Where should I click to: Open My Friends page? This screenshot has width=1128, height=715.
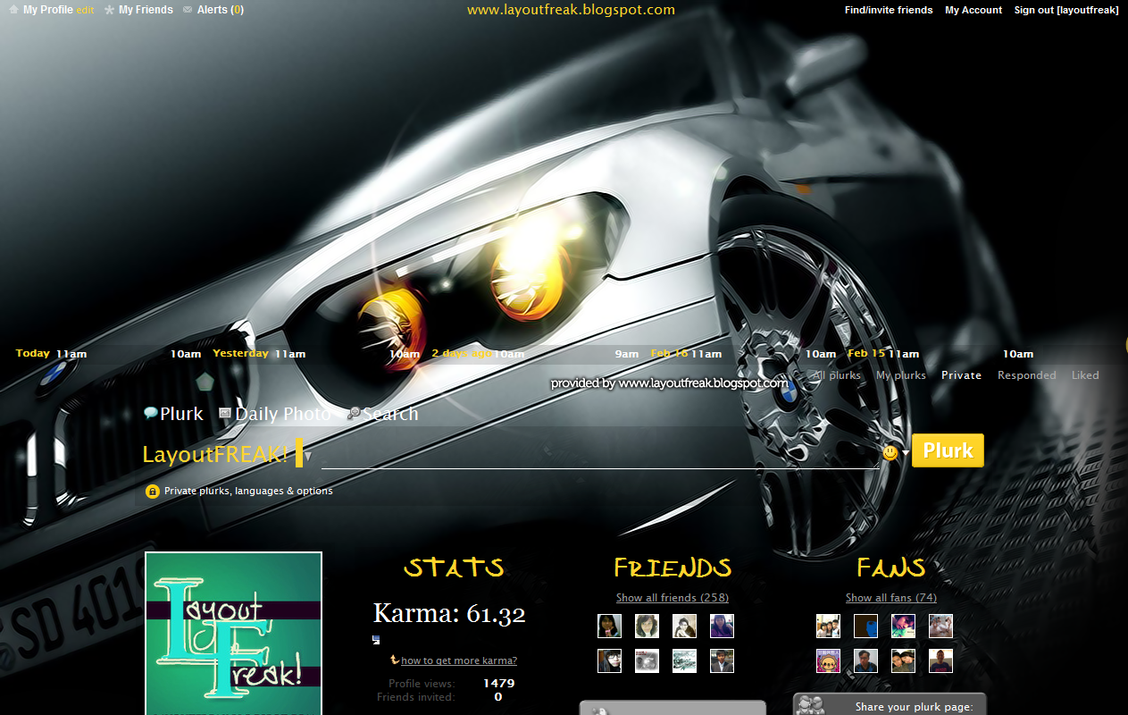(x=146, y=10)
